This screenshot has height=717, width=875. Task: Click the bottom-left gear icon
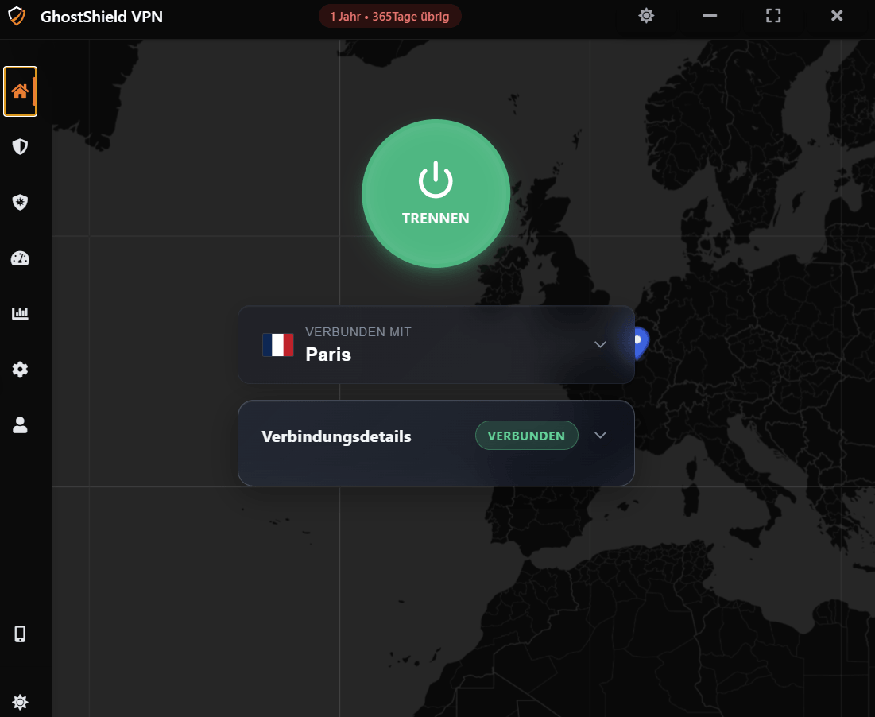click(x=20, y=702)
